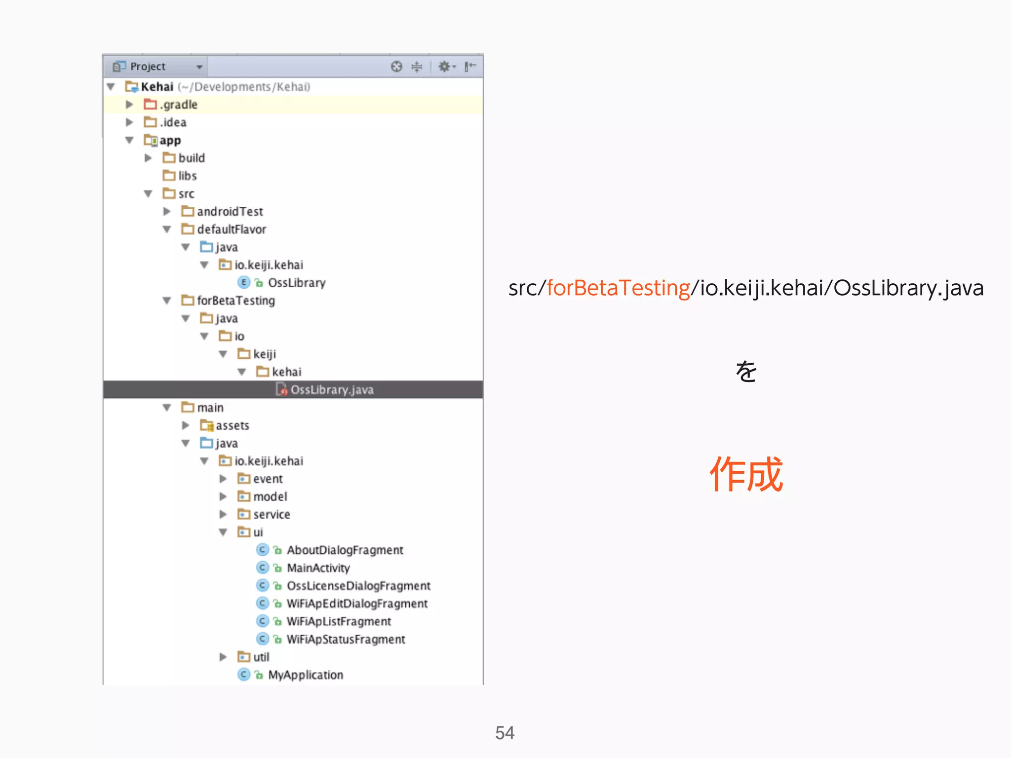
Task: Collapse the defaultFlavor folder arrow
Action: (167, 229)
